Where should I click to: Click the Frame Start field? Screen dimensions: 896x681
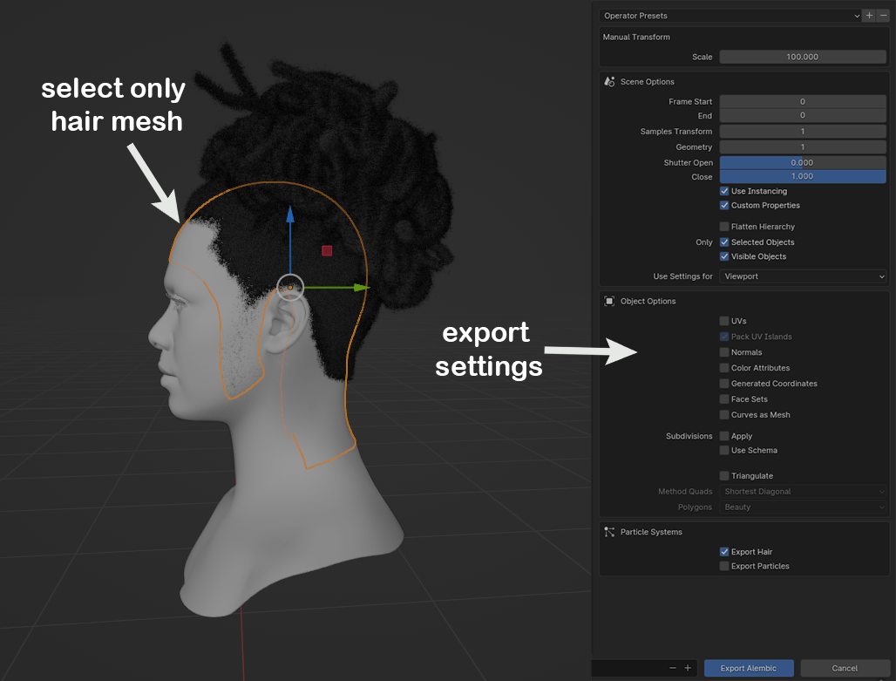(x=803, y=102)
